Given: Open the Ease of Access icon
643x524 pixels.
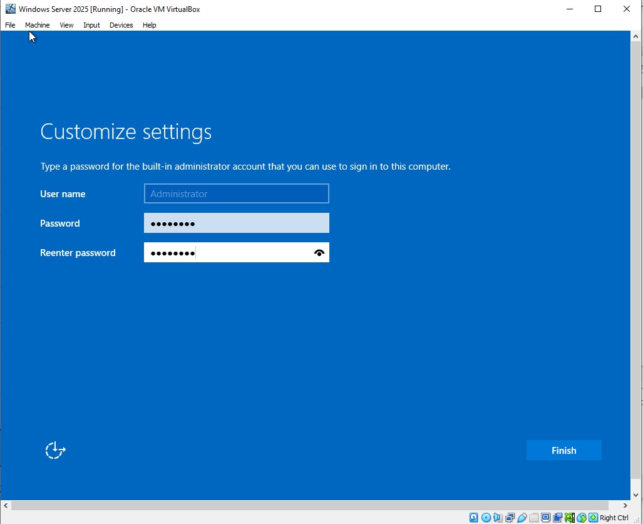Looking at the screenshot, I should (55, 450).
